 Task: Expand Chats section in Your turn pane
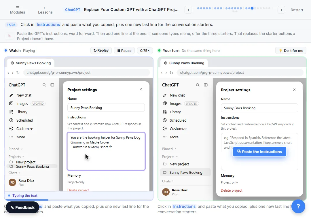coord(168,181)
